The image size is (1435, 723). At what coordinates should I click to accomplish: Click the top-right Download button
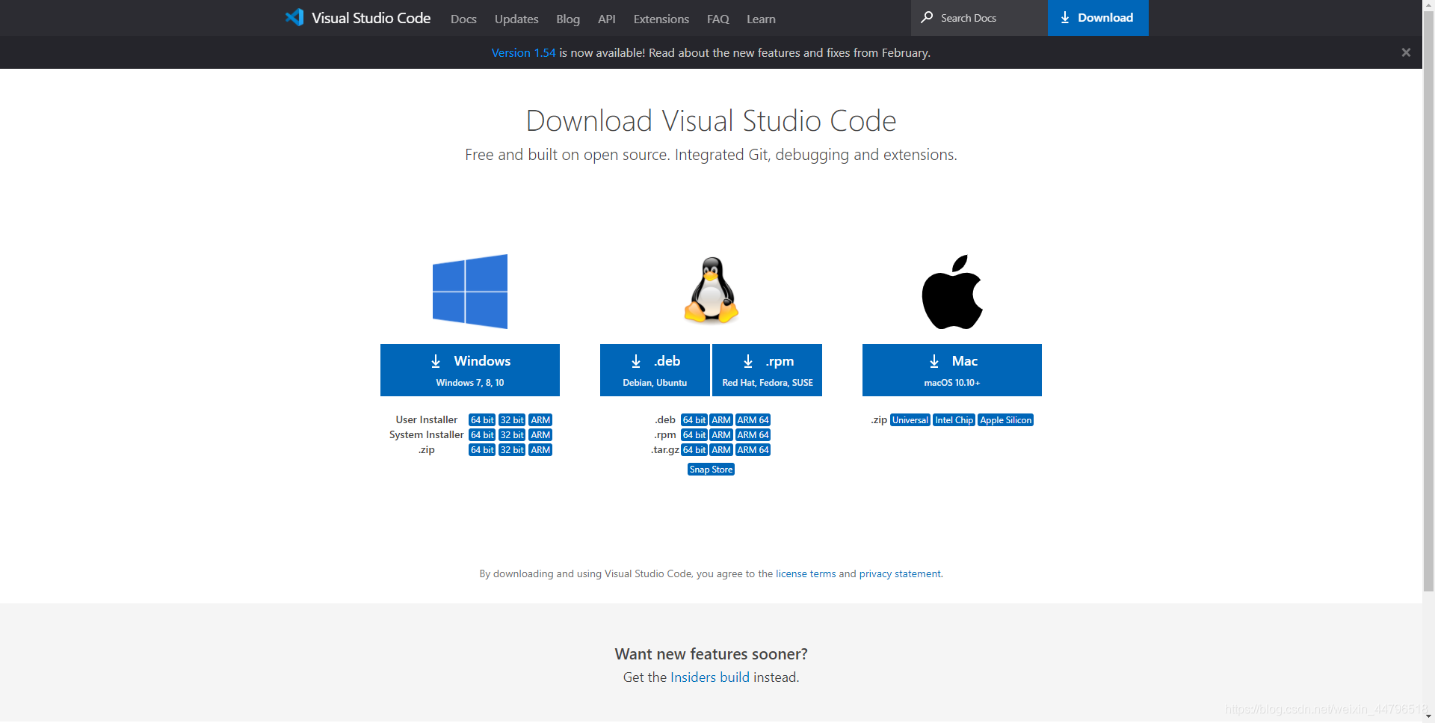tap(1098, 18)
